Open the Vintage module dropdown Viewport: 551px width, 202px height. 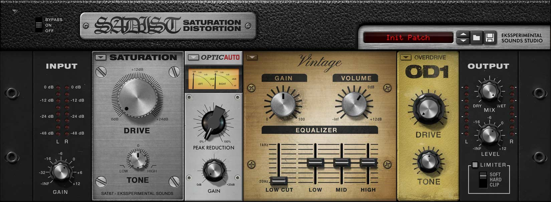(x=252, y=57)
